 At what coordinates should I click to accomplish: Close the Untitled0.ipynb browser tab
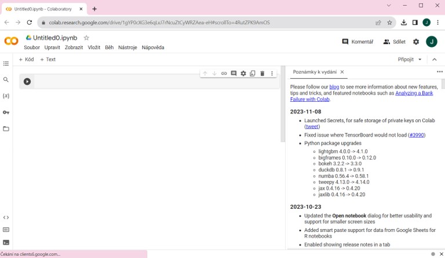[81, 9]
